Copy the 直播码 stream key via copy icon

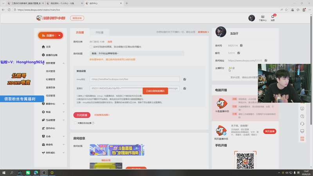185,88
